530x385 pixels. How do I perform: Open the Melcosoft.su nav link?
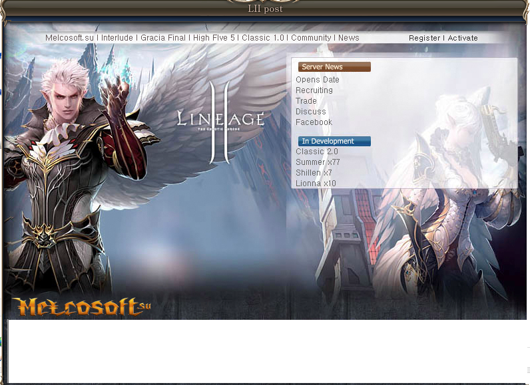(x=69, y=38)
